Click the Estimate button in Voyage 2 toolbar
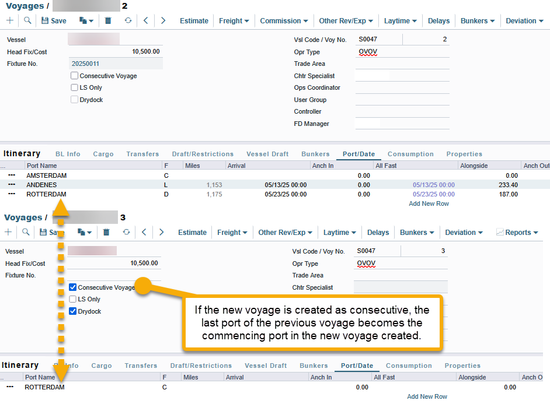The height and width of the screenshot is (404, 550). tap(194, 20)
